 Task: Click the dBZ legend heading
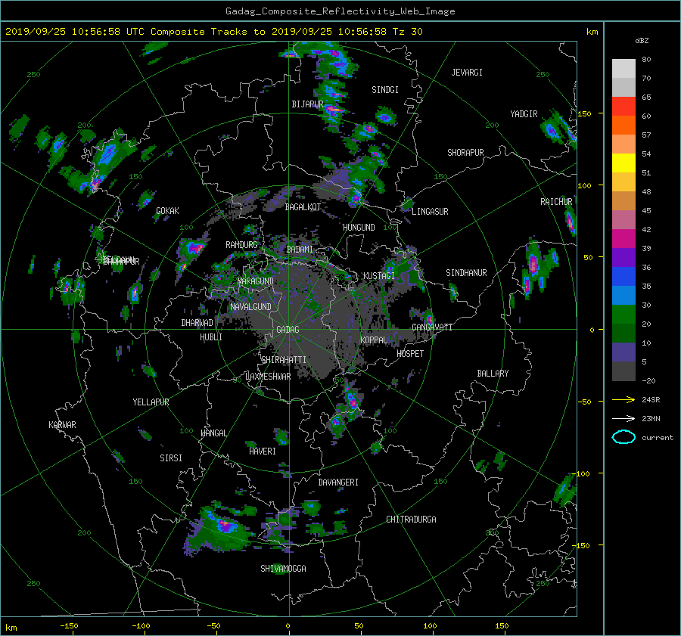pos(642,41)
